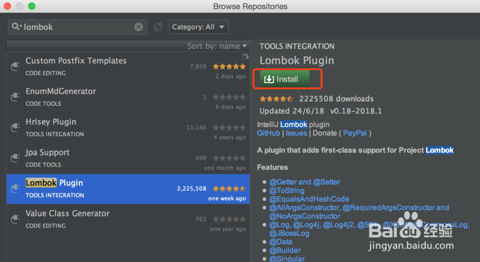Click the Value Class Generator star rating
Image resolution: width=480 pixels, height=262 pixels.
(x=229, y=219)
